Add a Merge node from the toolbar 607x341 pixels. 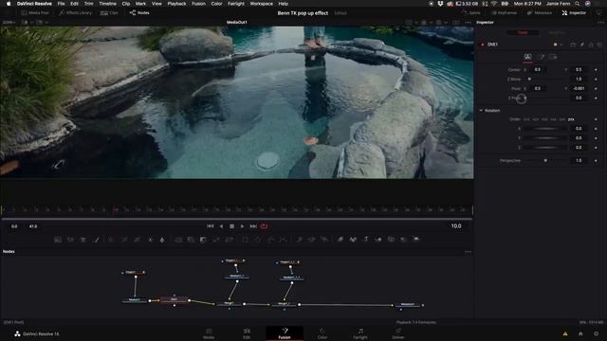178,240
